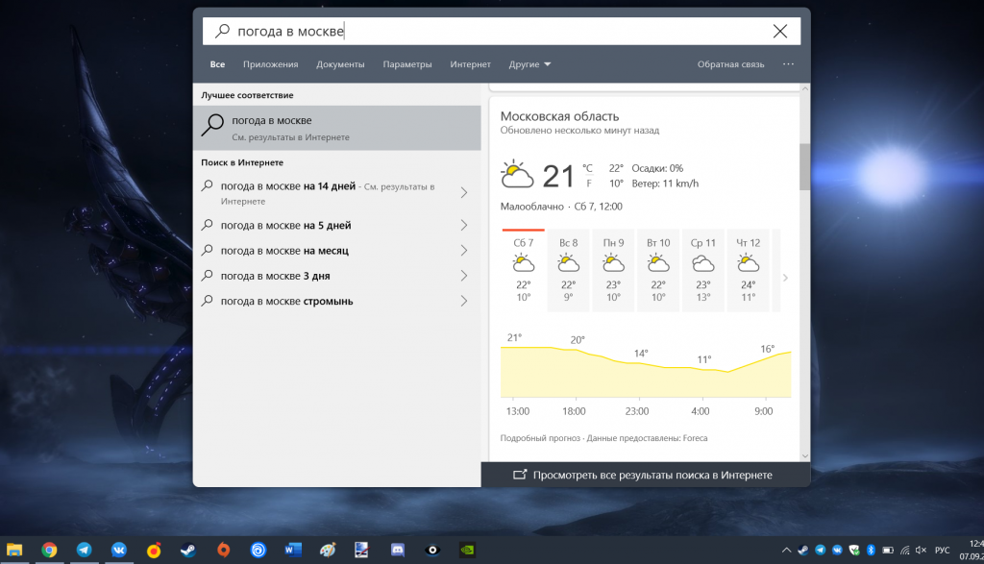The height and width of the screenshot is (564, 984).
Task: Open the three-dots options menu in search
Action: click(x=789, y=64)
